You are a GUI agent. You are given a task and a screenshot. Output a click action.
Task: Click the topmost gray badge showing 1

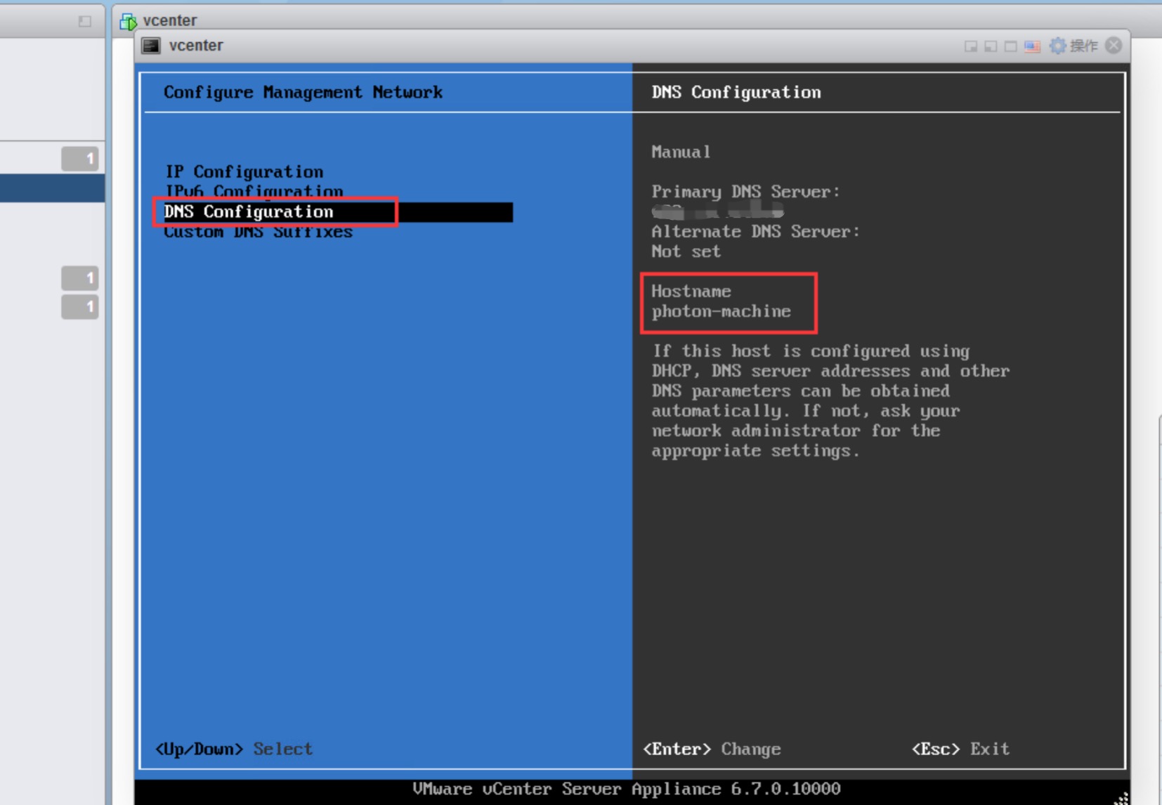point(79,159)
